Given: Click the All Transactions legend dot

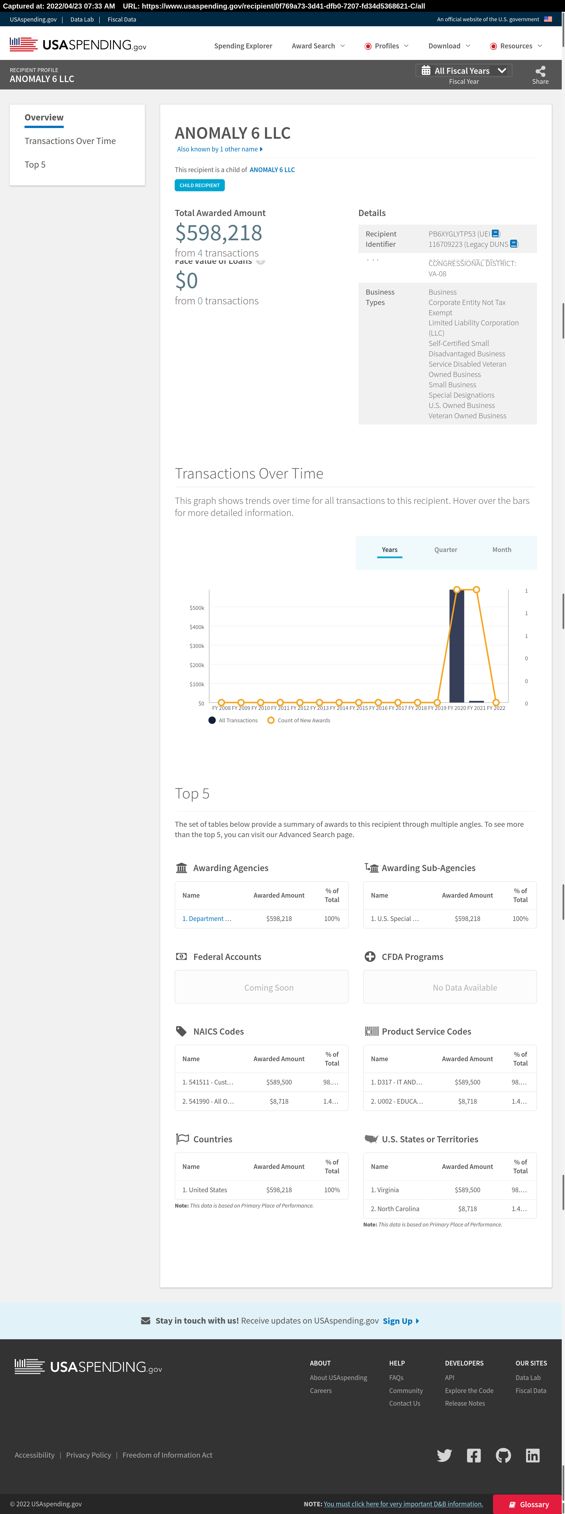Looking at the screenshot, I should (x=212, y=720).
